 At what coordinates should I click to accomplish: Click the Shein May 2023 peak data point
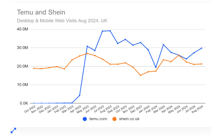pos(87,53)
